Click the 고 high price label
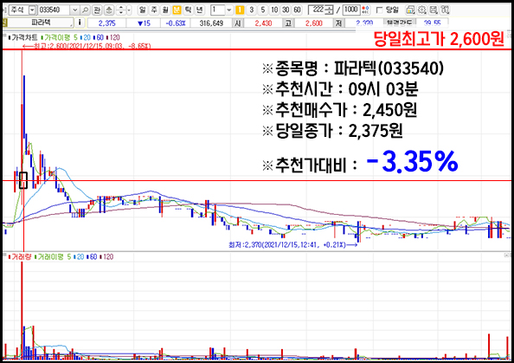This screenshot has height=363, width=514. click(x=288, y=23)
